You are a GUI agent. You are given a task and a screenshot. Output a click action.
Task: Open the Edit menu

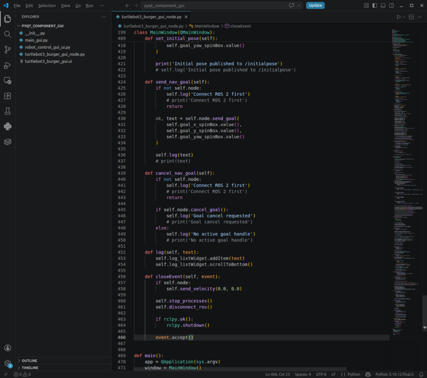[29, 5]
